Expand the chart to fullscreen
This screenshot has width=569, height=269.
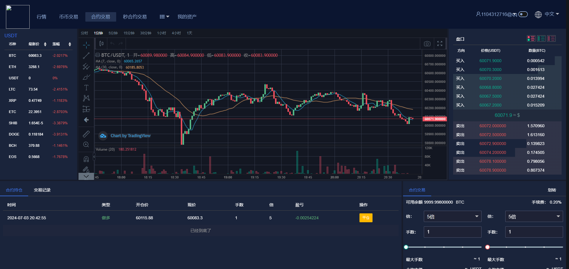tap(440, 44)
